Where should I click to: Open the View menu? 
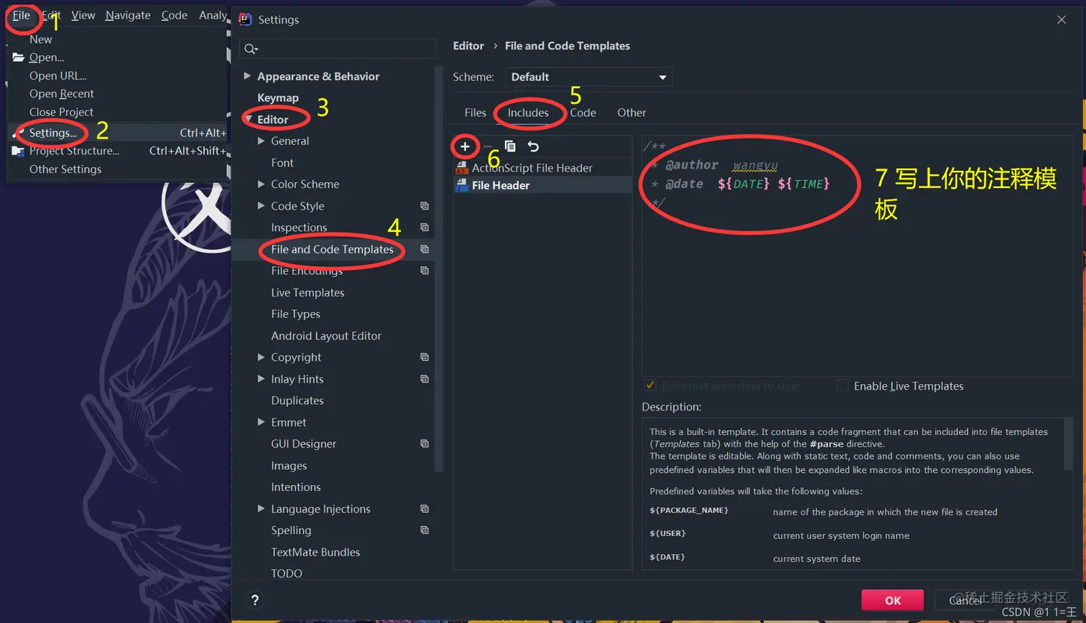pos(83,15)
